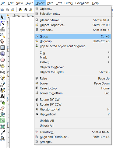Select the Spray tool
This screenshot has width=113, height=148.
[2, 102]
